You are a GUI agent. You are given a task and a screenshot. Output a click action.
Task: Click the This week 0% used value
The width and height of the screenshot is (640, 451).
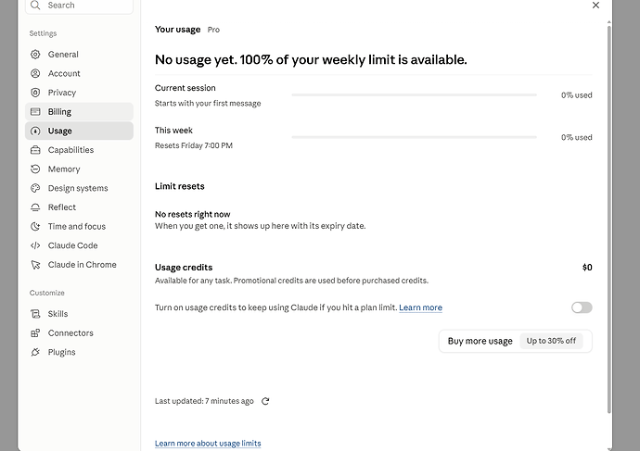tap(576, 137)
